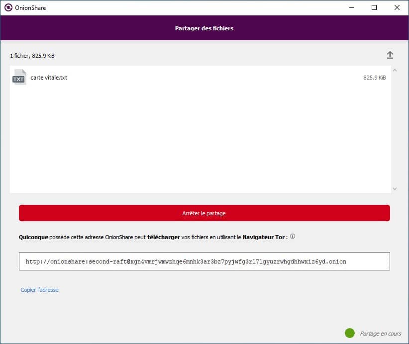Minimize the OnionShare window
The image size is (409, 344).
[x=352, y=7]
